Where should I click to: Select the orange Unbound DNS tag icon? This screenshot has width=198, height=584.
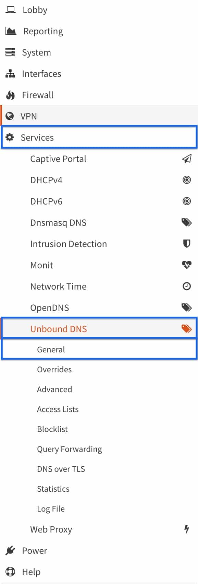click(187, 328)
